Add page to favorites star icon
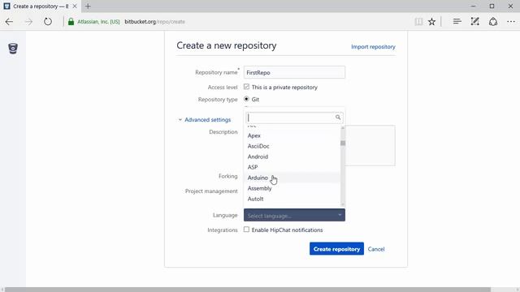 click(x=431, y=22)
